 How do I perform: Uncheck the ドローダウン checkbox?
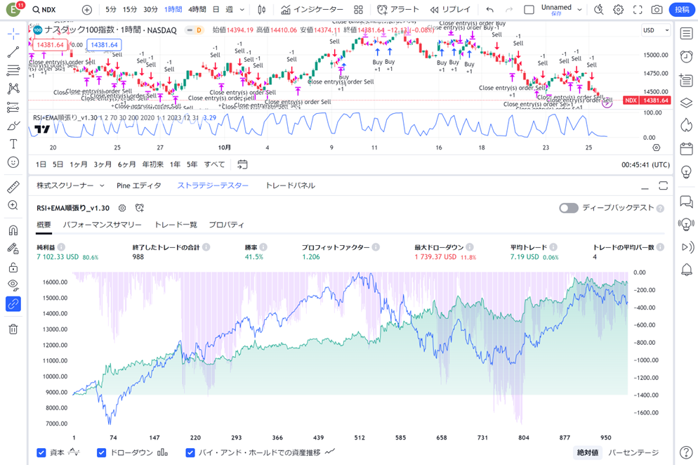tap(101, 453)
